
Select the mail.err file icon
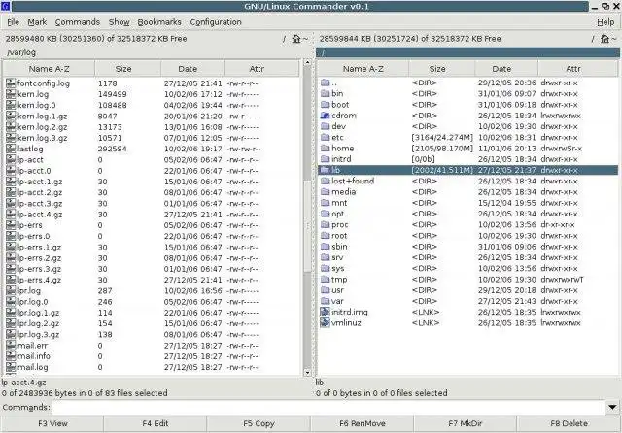(x=11, y=346)
